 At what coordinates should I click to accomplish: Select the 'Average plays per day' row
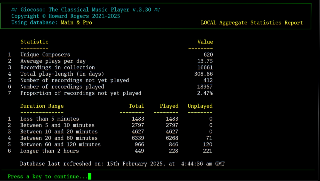pos(49,61)
